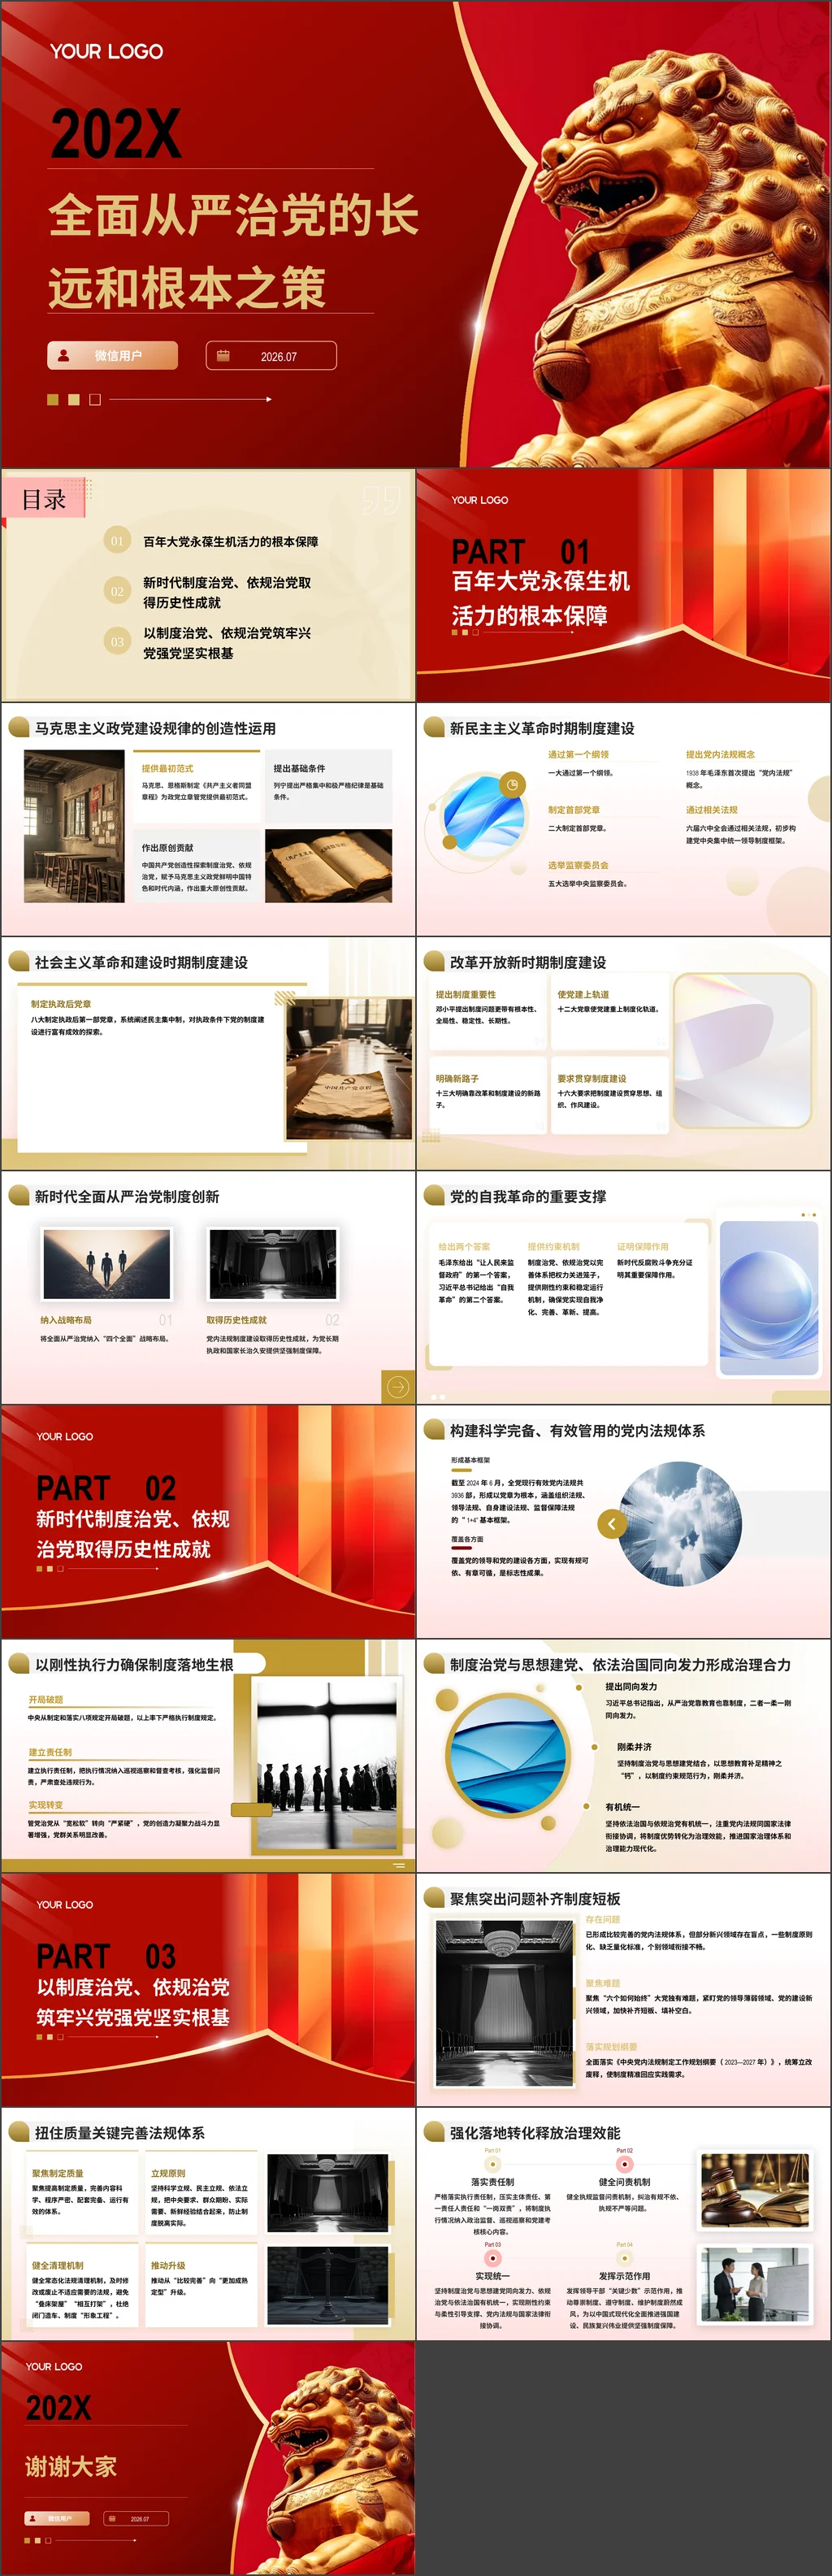Click the clock icon on blue sphere graphic
This screenshot has height=2576, width=832.
click(512, 785)
